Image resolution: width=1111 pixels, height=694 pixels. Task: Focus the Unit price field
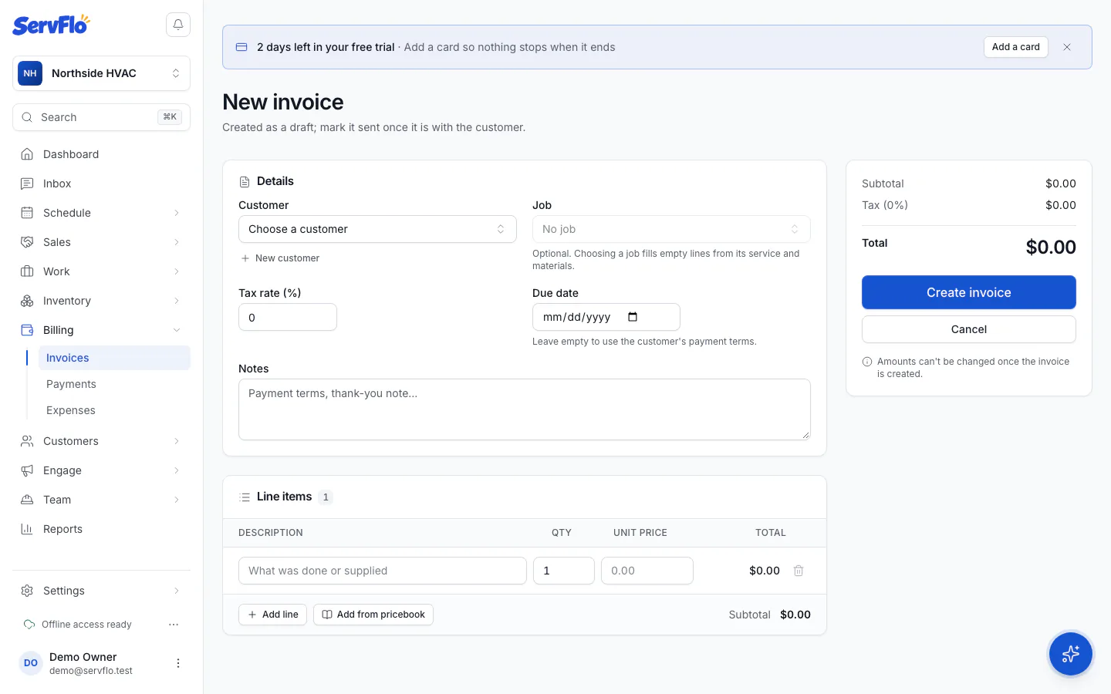coord(647,571)
